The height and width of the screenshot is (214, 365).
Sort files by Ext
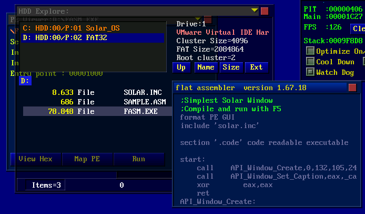tap(256, 67)
